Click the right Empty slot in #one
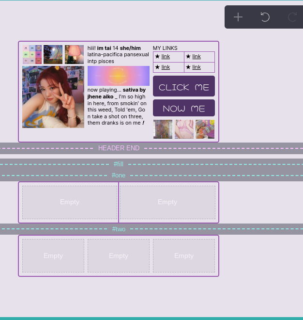Viewport: 303px width, 320px height. [x=167, y=202]
